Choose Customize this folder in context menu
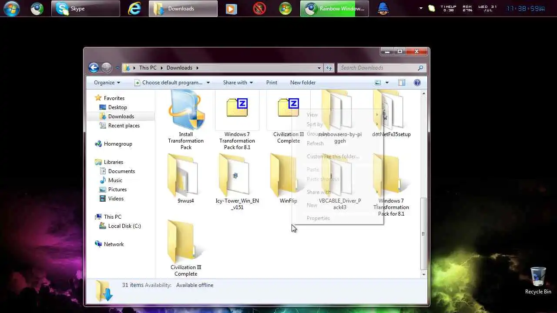Screen dimensions: 557x313 point(333,156)
